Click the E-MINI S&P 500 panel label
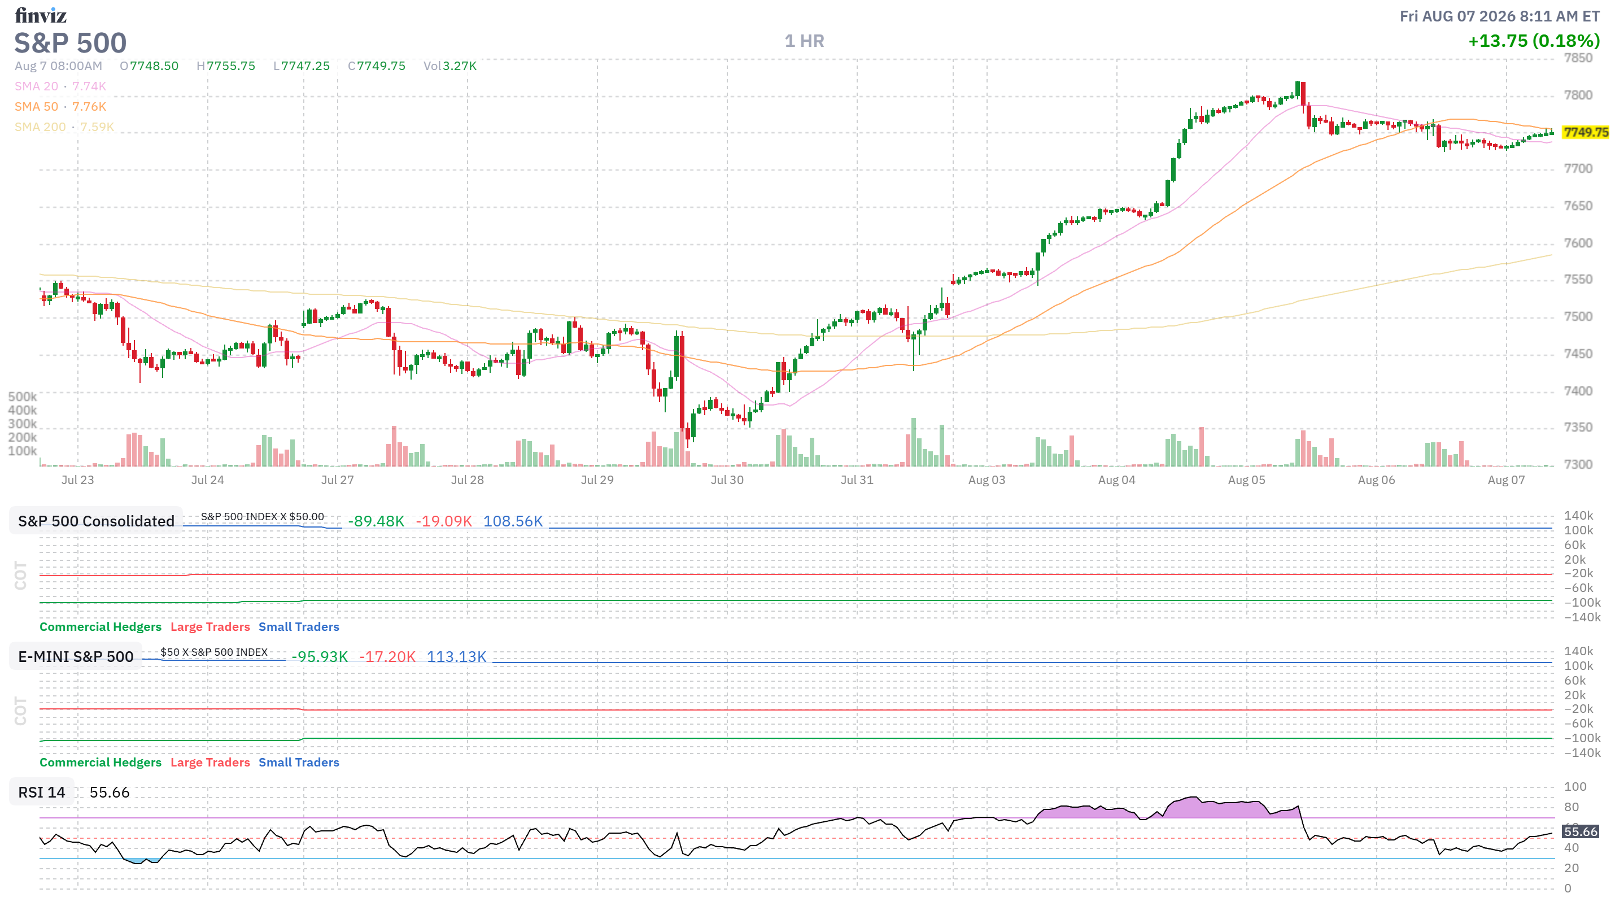Viewport: 1615px width, 906px height. click(x=76, y=656)
